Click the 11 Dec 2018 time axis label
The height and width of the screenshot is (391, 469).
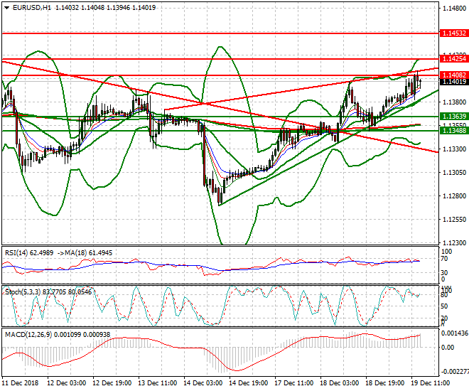pyautogui.click(x=20, y=383)
